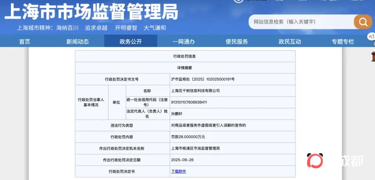Click the brown floating widget at right edge

pos(372,56)
